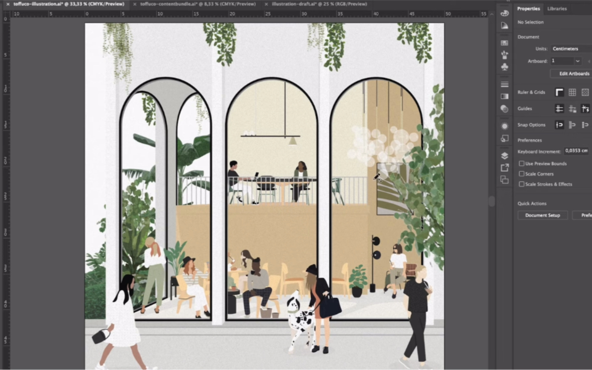
Task: Click the "No Selection" status text
Action: pos(530,22)
